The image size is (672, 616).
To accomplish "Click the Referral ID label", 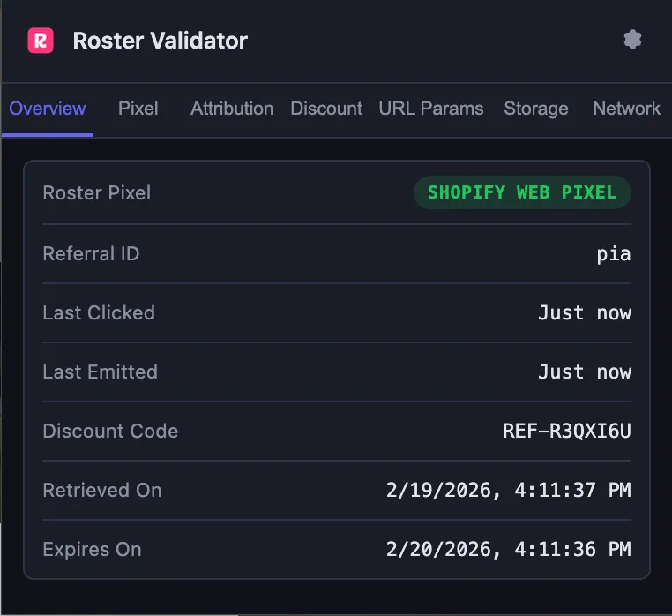I will click(91, 253).
